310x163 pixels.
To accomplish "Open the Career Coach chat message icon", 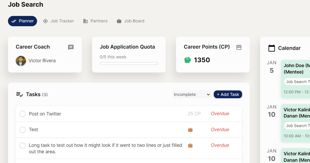I will (x=71, y=47).
